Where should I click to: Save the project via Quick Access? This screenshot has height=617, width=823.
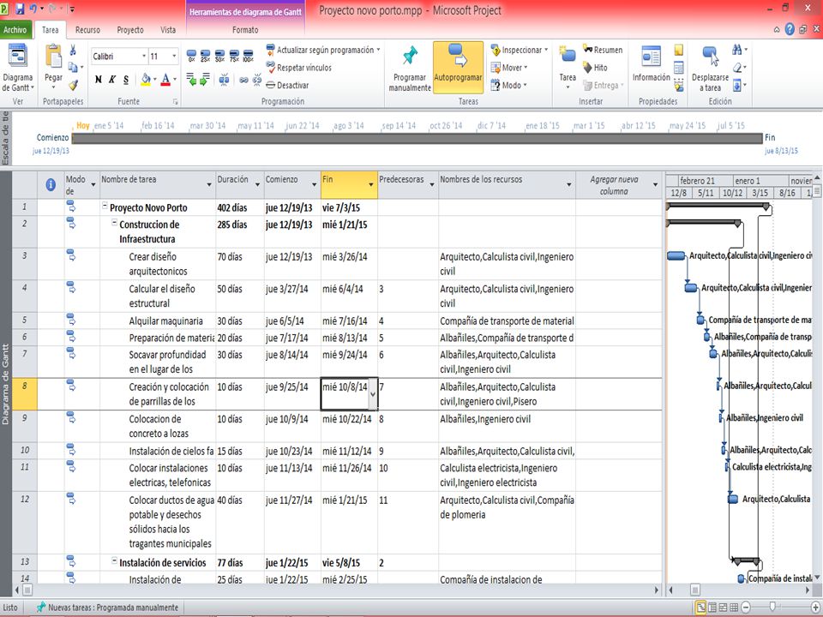pos(20,9)
